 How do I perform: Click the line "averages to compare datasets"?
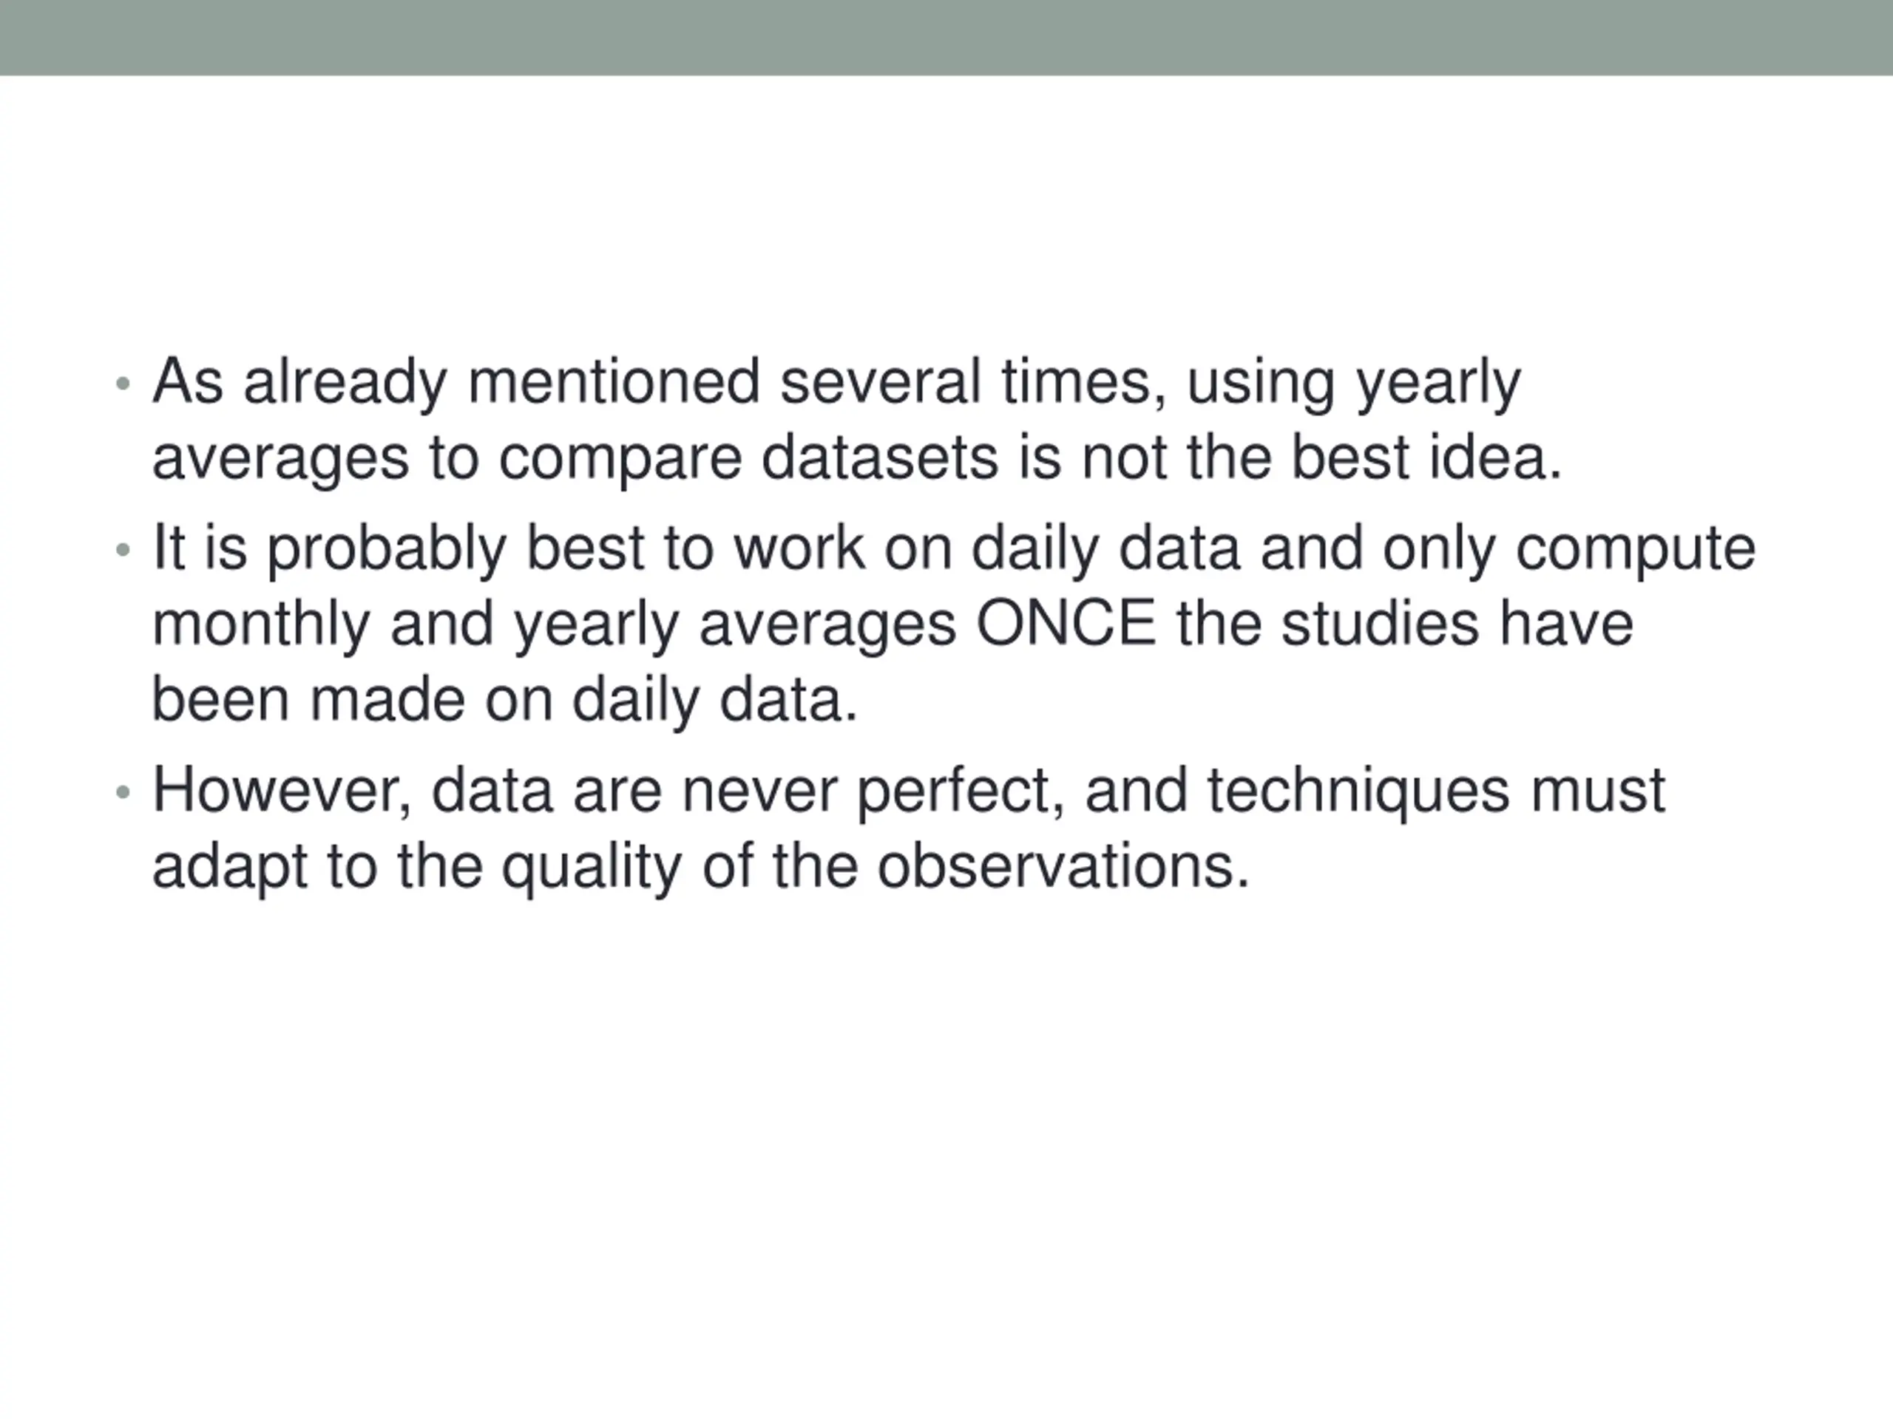[x=858, y=459]
